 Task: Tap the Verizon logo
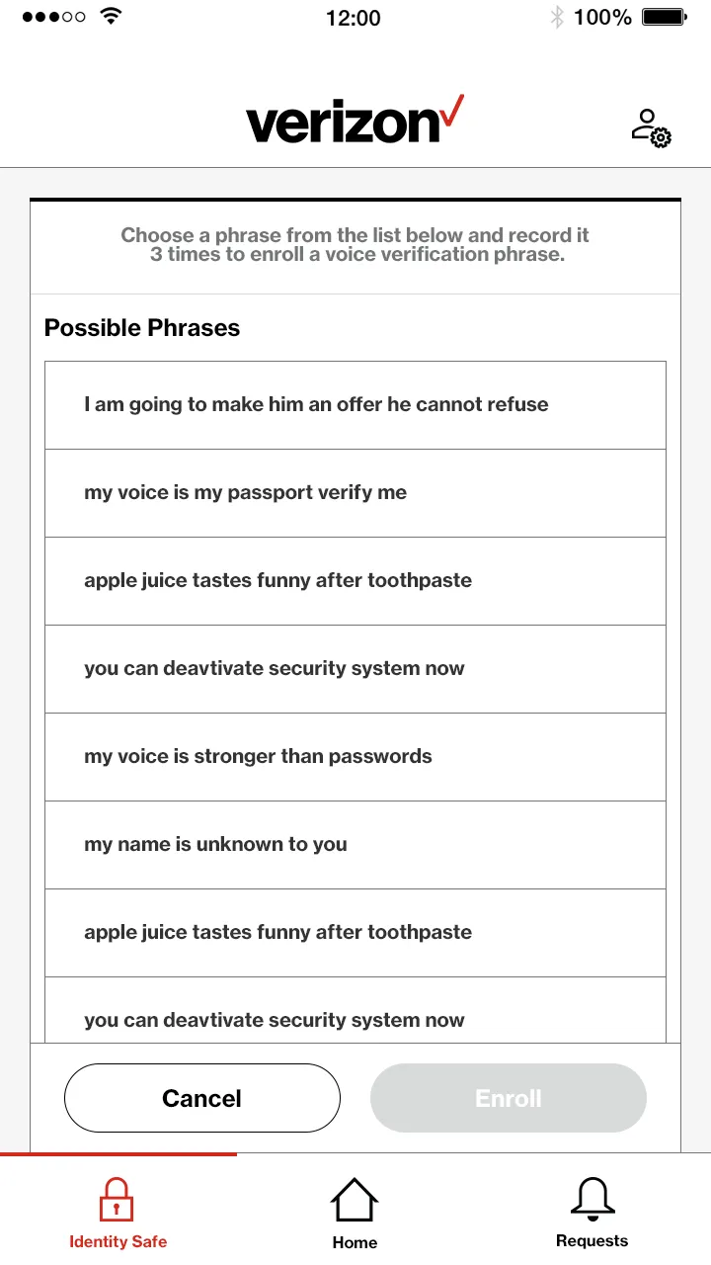[x=355, y=122]
